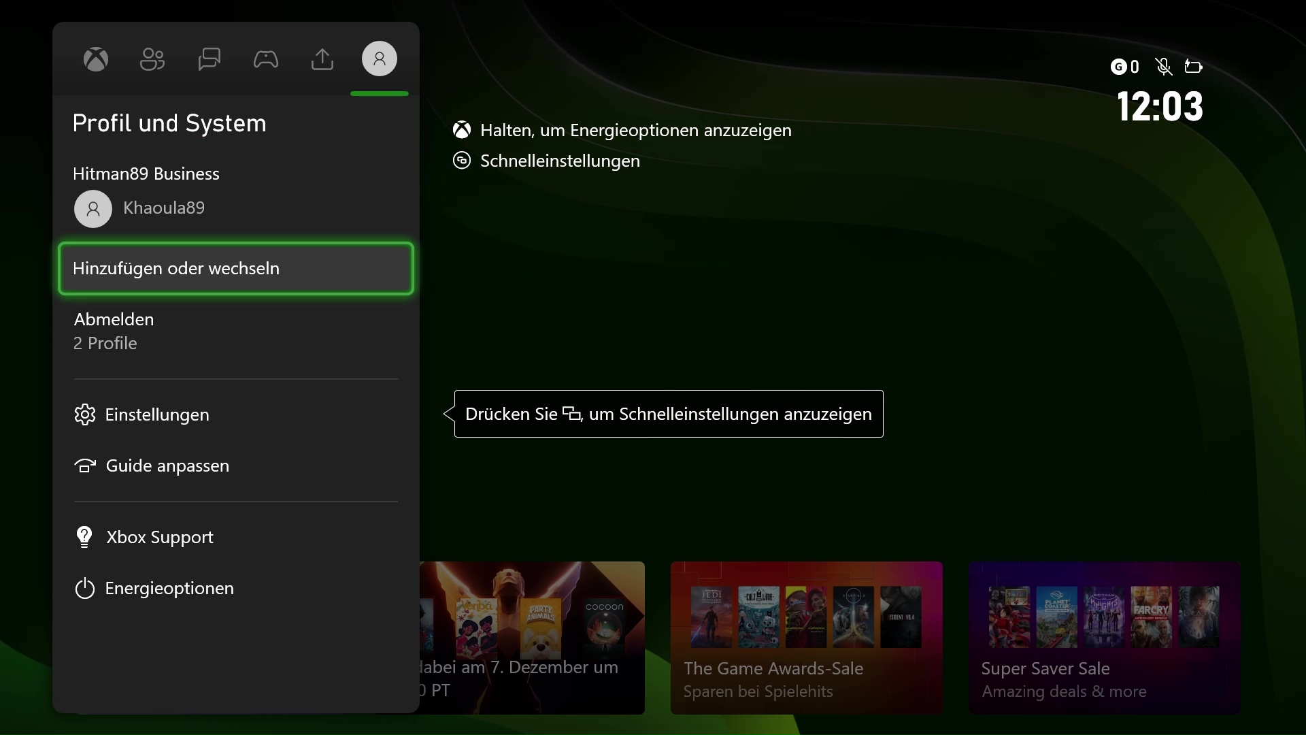Click Schnelleinstellungen hint text
This screenshot has width=1306, height=735.
tap(560, 161)
